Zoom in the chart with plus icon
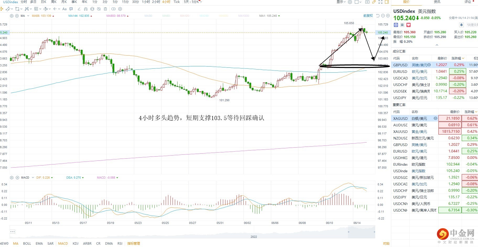 point(388,16)
